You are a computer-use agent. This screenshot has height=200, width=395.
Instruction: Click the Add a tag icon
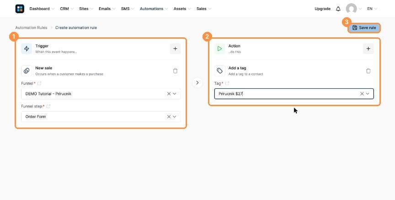219,71
